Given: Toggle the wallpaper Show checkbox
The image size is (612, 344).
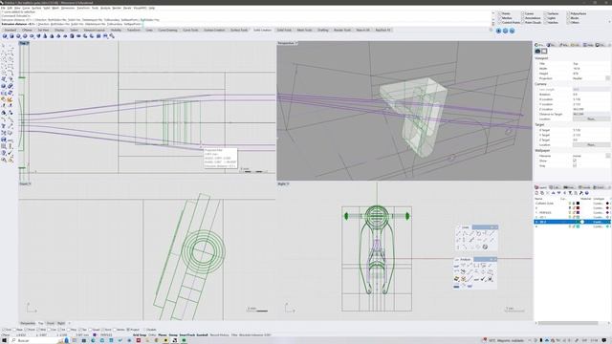Looking at the screenshot, I should 575,161.
